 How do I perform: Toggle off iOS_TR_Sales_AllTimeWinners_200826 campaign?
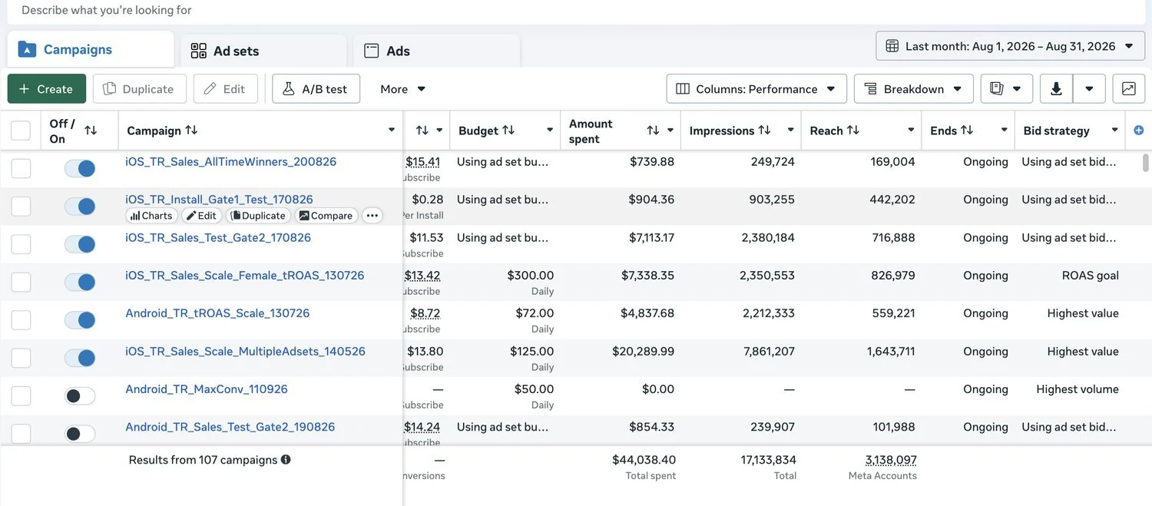tap(80, 168)
